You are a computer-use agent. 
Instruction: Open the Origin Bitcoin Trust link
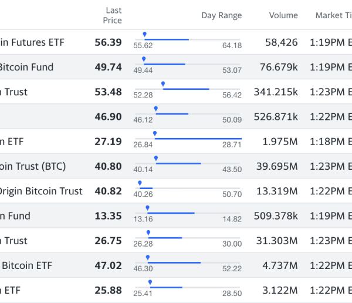click(x=40, y=191)
